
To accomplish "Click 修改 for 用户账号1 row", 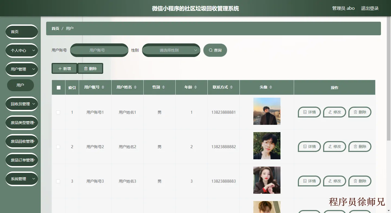I will [335, 112].
